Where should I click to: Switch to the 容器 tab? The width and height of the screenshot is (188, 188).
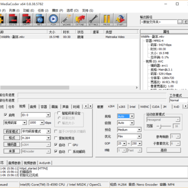click(x=44, y=107)
